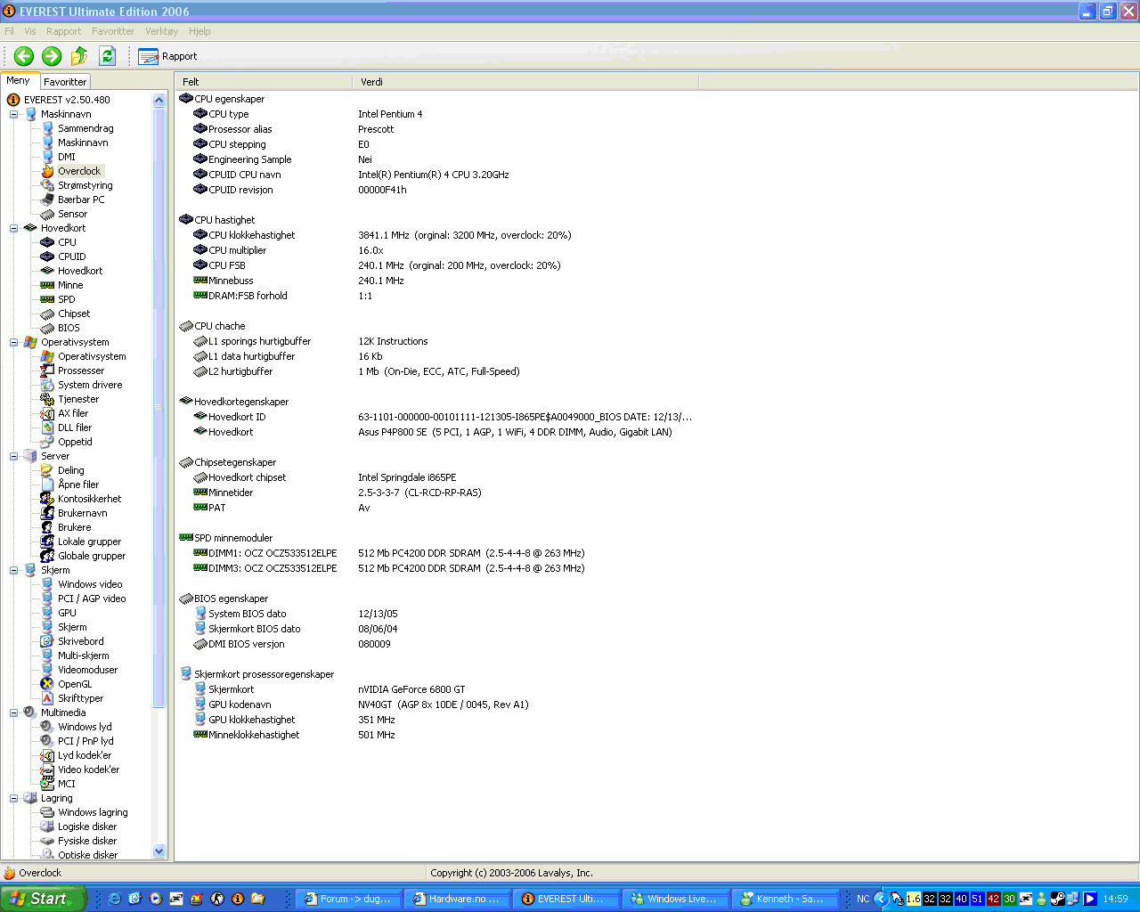The height and width of the screenshot is (912, 1140).
Task: Click the Refresh toolbar icon
Action: click(107, 56)
